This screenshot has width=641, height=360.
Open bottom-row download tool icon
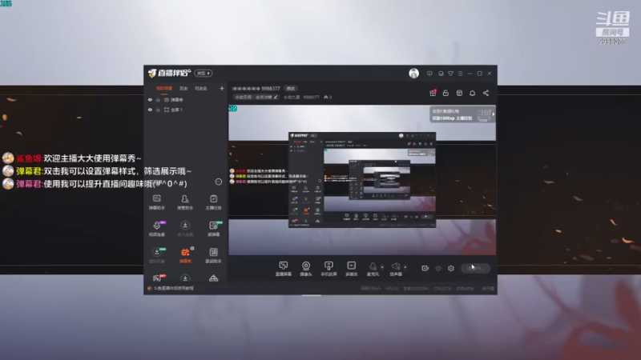185,278
